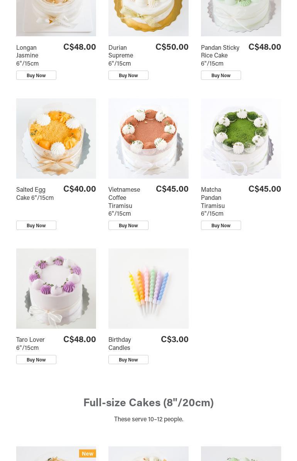Buy the Pandan Sticky Rice Cake

coord(221,75)
